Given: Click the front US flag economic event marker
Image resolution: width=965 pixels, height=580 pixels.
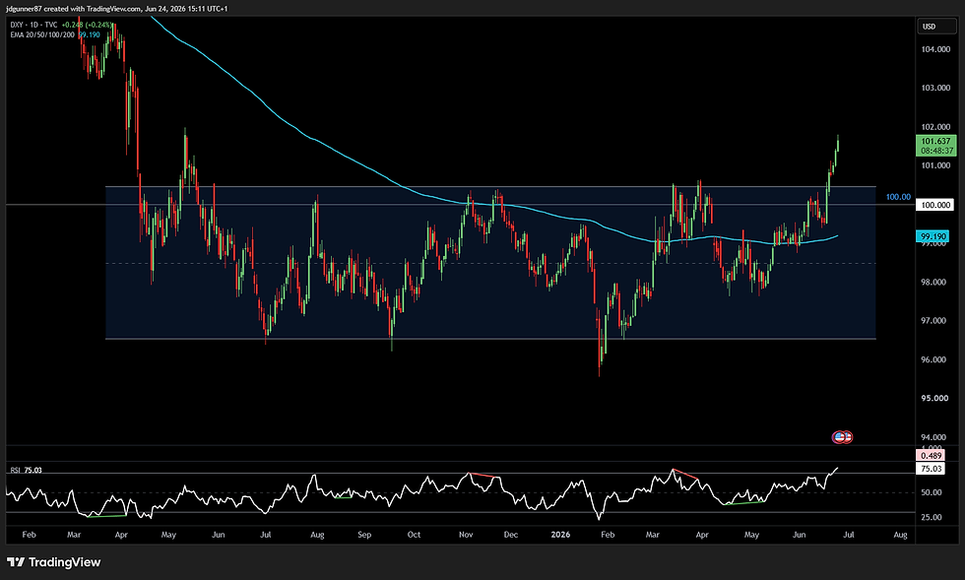Looking at the screenshot, I should (x=839, y=437).
